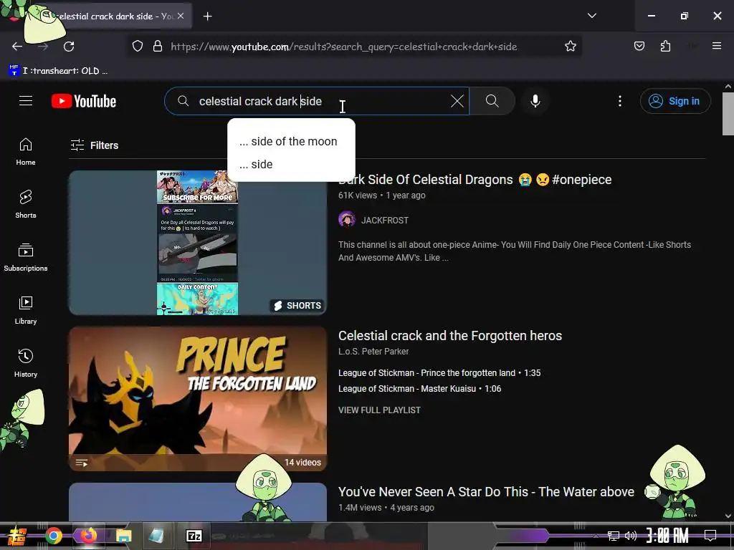The height and width of the screenshot is (550, 734).
Task: Go back with the browser back arrow
Action: 17,47
